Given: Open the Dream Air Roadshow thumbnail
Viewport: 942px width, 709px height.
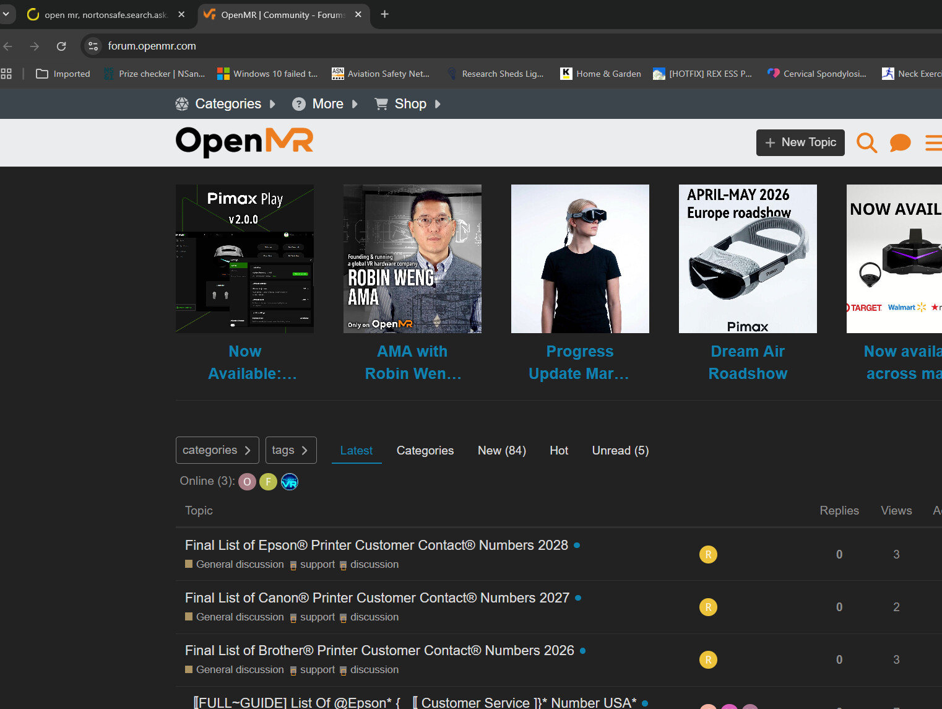Looking at the screenshot, I should 748,259.
